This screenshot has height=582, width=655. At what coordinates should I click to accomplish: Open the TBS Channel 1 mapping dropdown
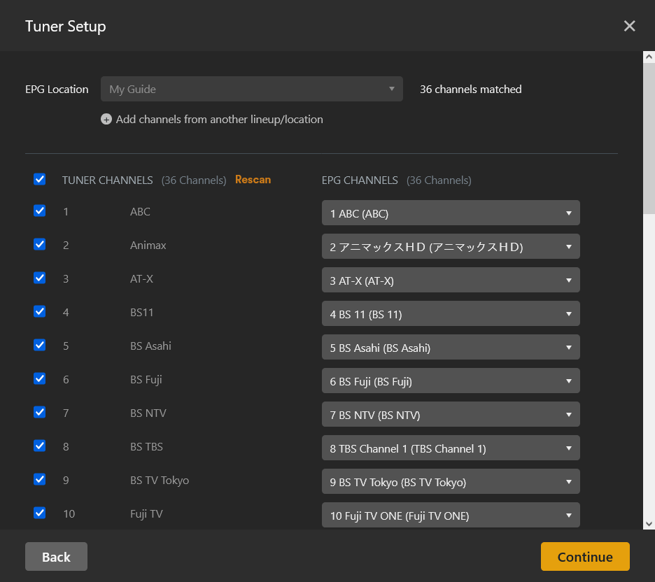(x=450, y=448)
